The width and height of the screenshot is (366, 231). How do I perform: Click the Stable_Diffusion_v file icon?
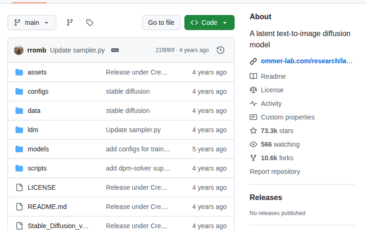pos(19,226)
